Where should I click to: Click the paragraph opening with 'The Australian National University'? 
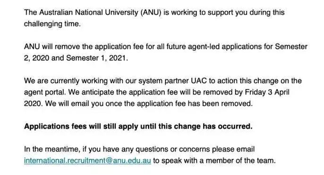click(x=154, y=18)
